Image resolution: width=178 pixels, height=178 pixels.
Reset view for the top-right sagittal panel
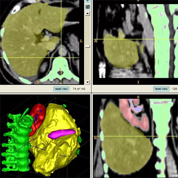pos(161,89)
